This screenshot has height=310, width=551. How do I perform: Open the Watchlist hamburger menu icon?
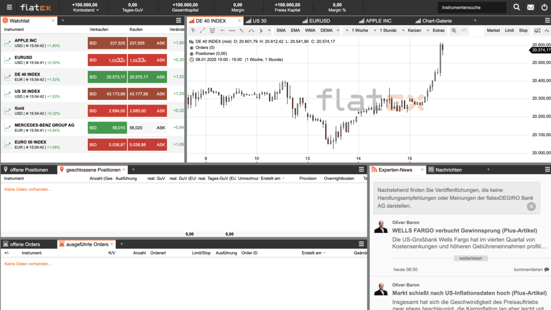coord(179,20)
